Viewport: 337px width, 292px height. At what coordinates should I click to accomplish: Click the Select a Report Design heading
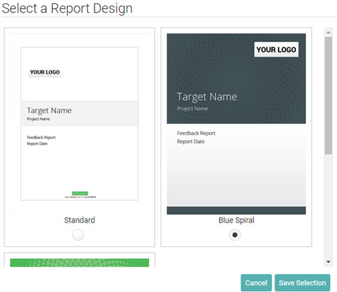[67, 8]
